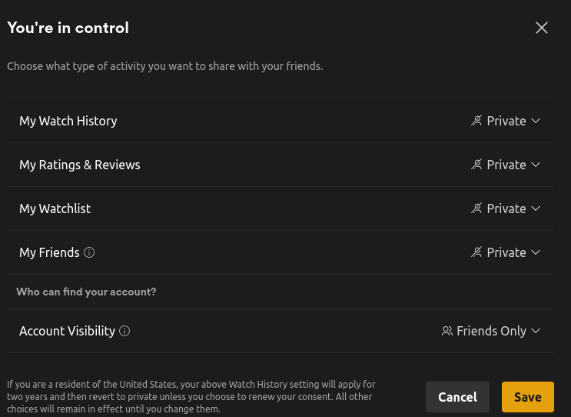Click the Who can find your account heading
This screenshot has height=417, width=571.
click(x=86, y=292)
